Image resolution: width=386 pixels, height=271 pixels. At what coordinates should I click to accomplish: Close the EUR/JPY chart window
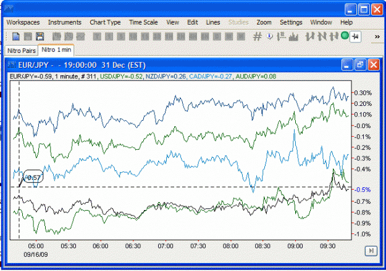click(374, 65)
